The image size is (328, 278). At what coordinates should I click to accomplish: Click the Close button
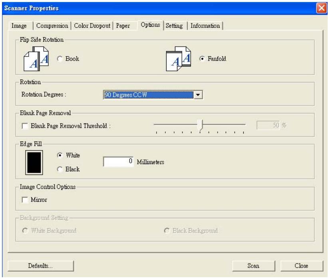pyautogui.click(x=302, y=266)
